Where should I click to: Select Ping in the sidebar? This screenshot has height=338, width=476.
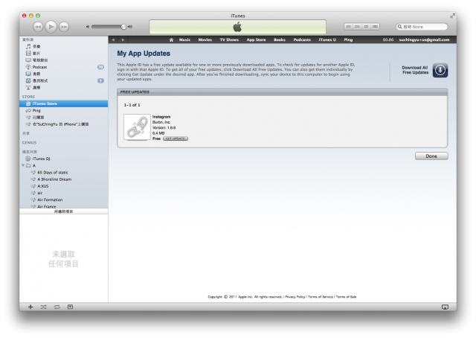63,111
